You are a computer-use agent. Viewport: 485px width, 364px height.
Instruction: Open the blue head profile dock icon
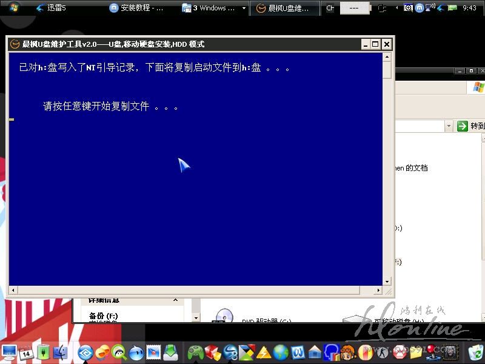coord(332,353)
